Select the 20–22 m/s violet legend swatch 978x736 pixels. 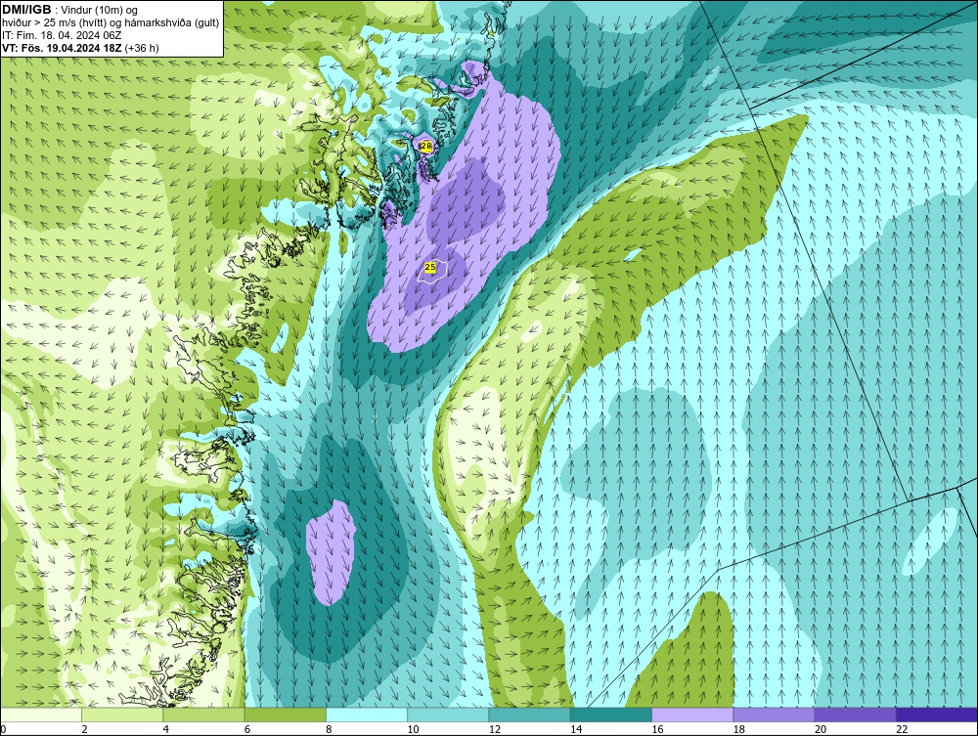(x=855, y=714)
